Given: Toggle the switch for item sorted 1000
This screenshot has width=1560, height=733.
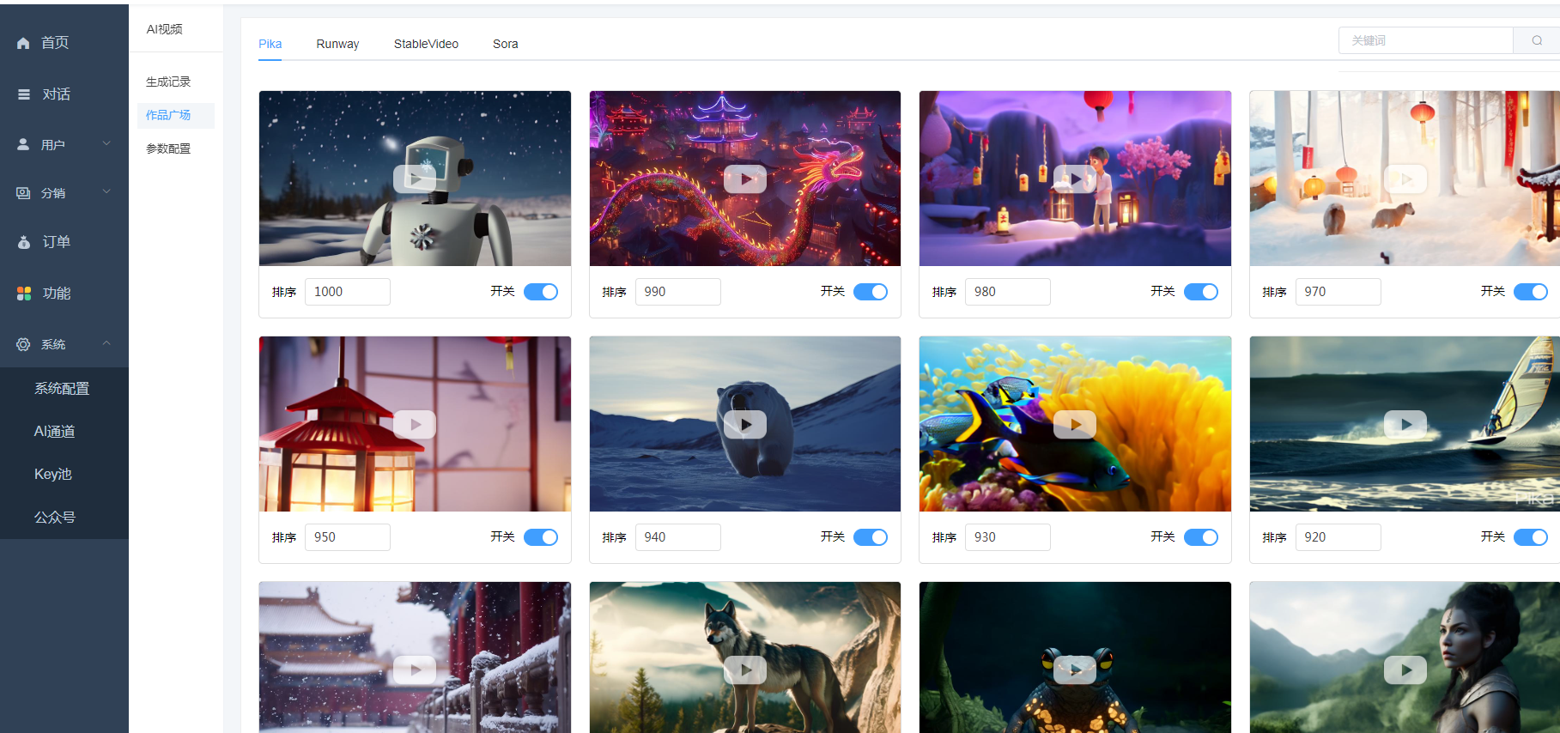Looking at the screenshot, I should 541,292.
